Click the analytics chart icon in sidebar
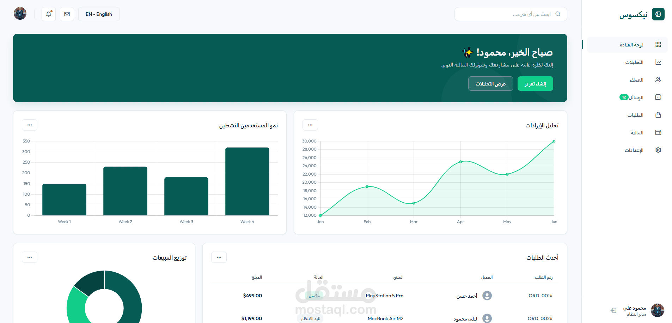This screenshot has height=323, width=672. [x=658, y=62]
